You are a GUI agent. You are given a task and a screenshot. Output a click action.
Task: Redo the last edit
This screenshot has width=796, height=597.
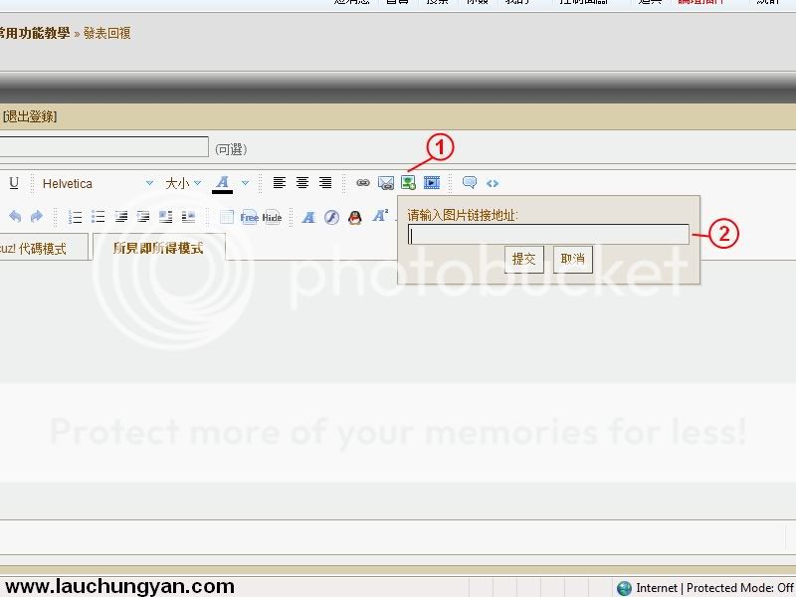tap(37, 217)
